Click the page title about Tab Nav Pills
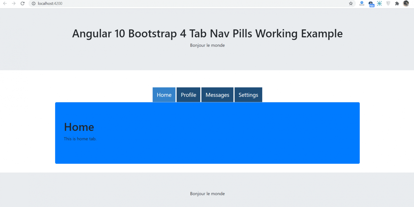 207,33
